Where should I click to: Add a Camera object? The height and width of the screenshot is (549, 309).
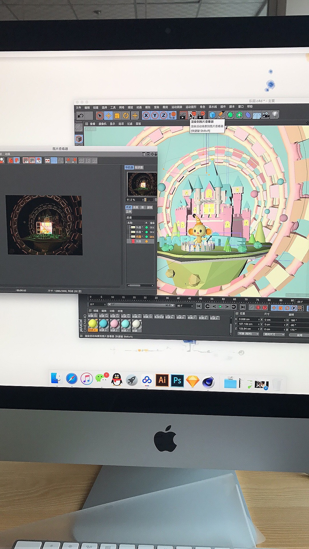coord(266,115)
